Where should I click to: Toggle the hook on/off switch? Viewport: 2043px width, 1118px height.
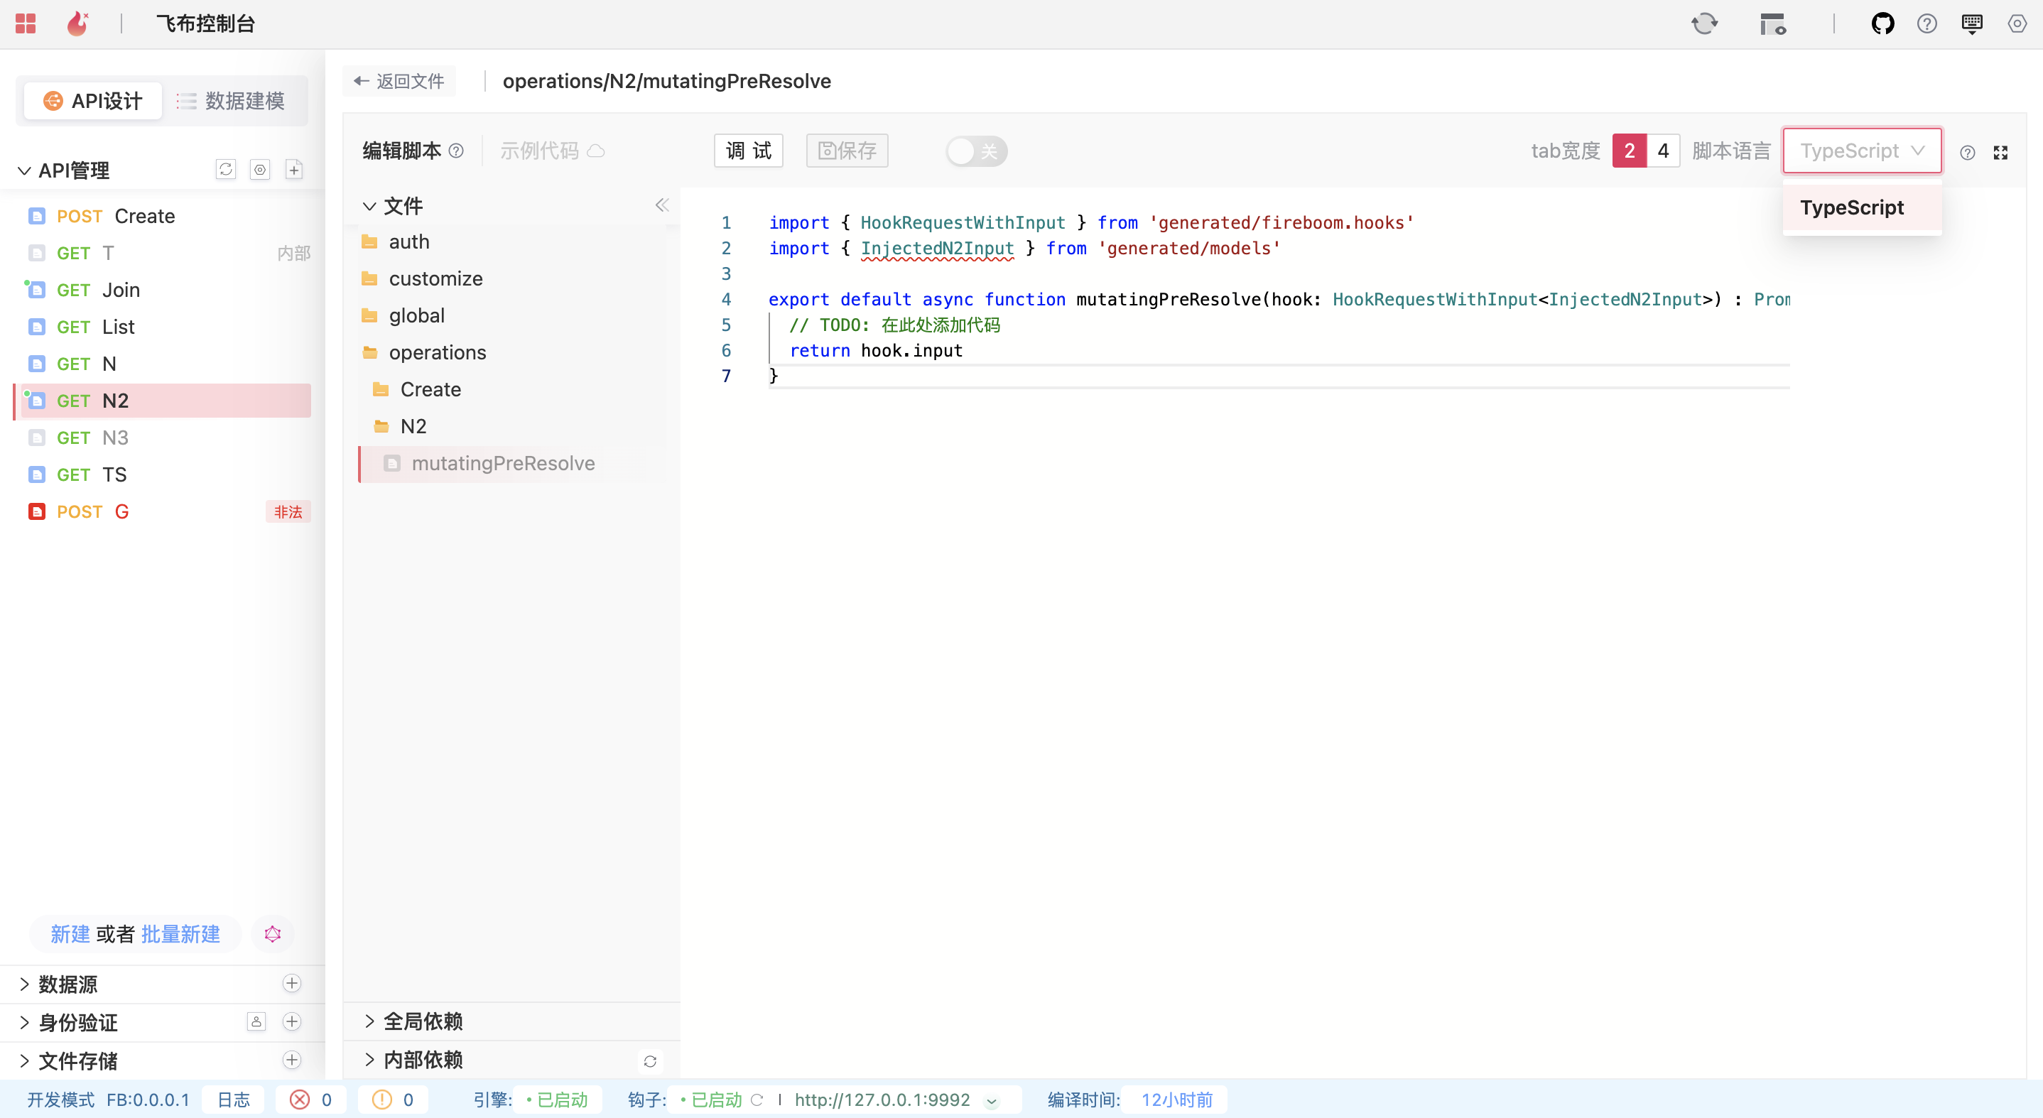(x=976, y=151)
